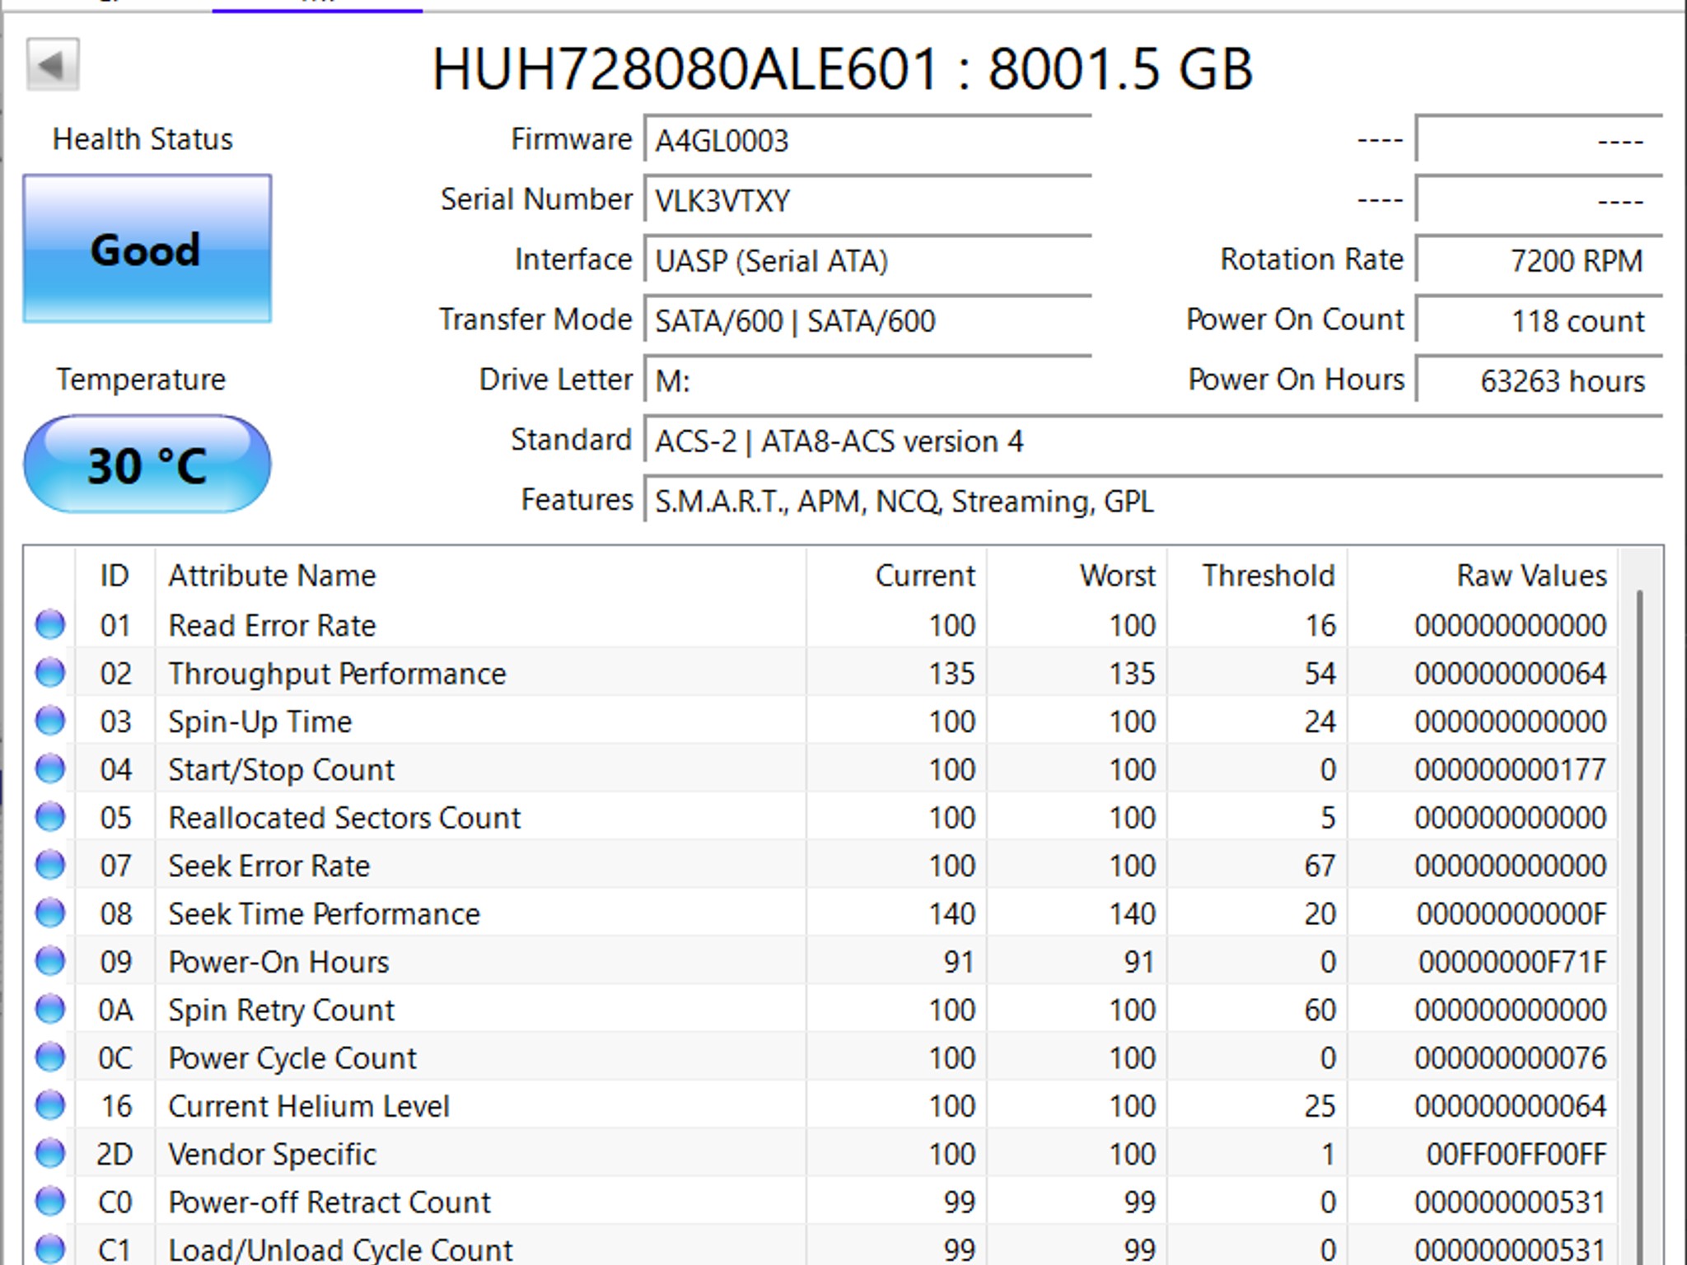This screenshot has height=1265, width=1687.
Task: Click the Good health status button
Action: click(147, 249)
